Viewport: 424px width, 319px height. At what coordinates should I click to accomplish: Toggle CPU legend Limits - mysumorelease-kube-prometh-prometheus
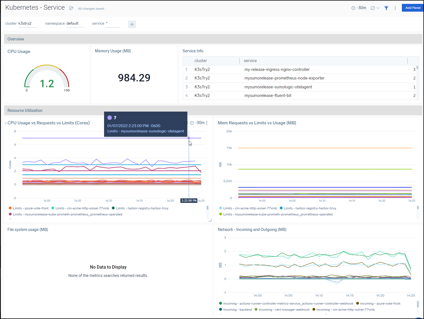point(66,214)
